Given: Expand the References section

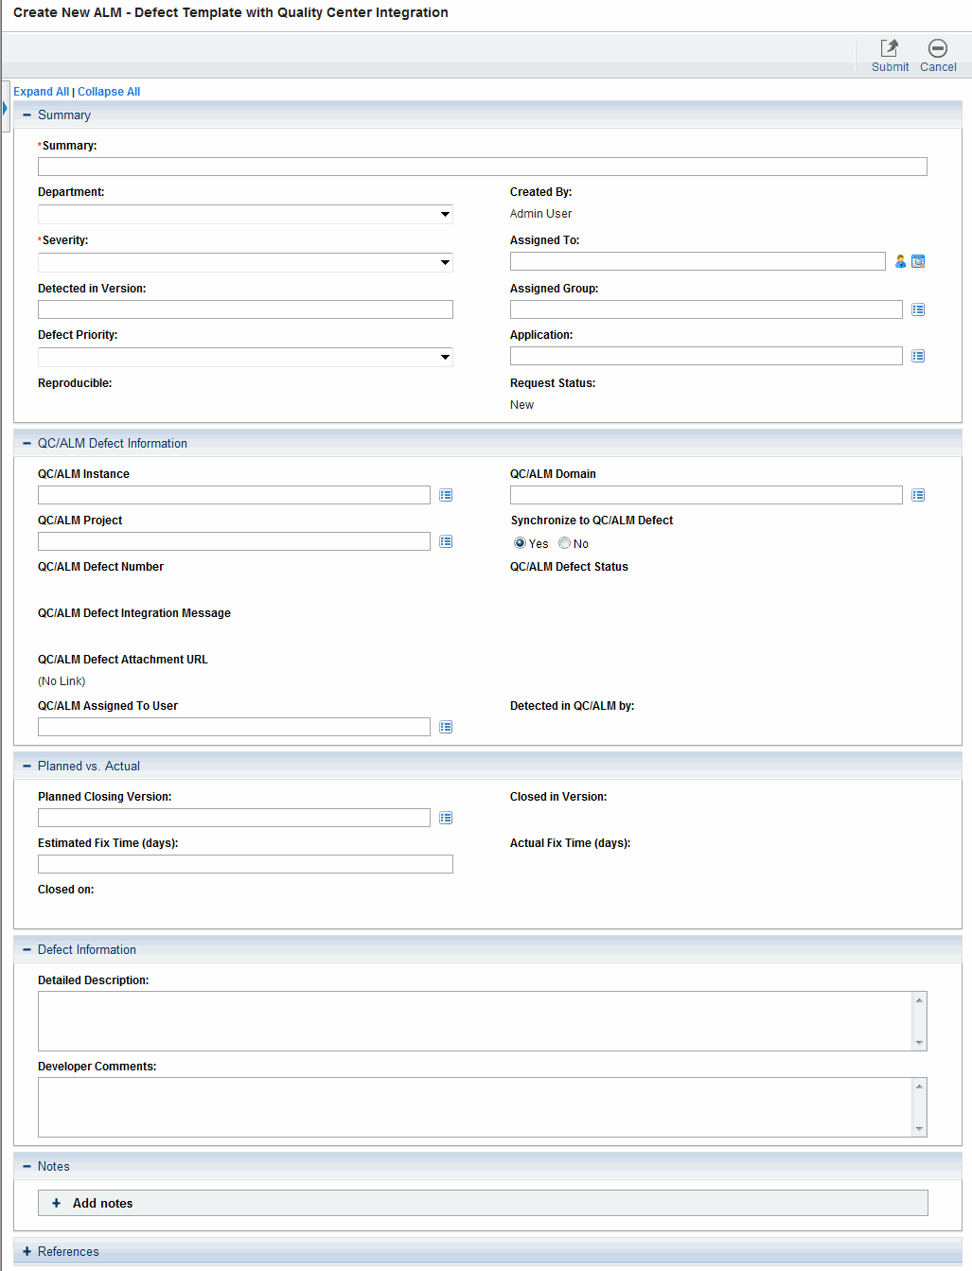Looking at the screenshot, I should coord(27,1251).
